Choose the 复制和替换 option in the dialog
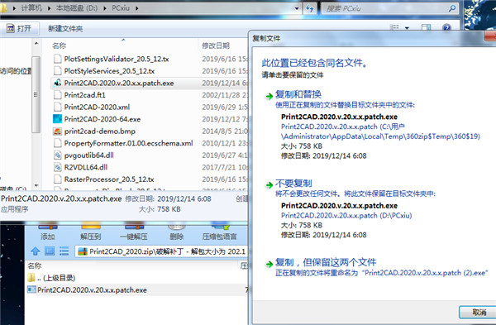This screenshot has width=496, height=325. point(298,94)
